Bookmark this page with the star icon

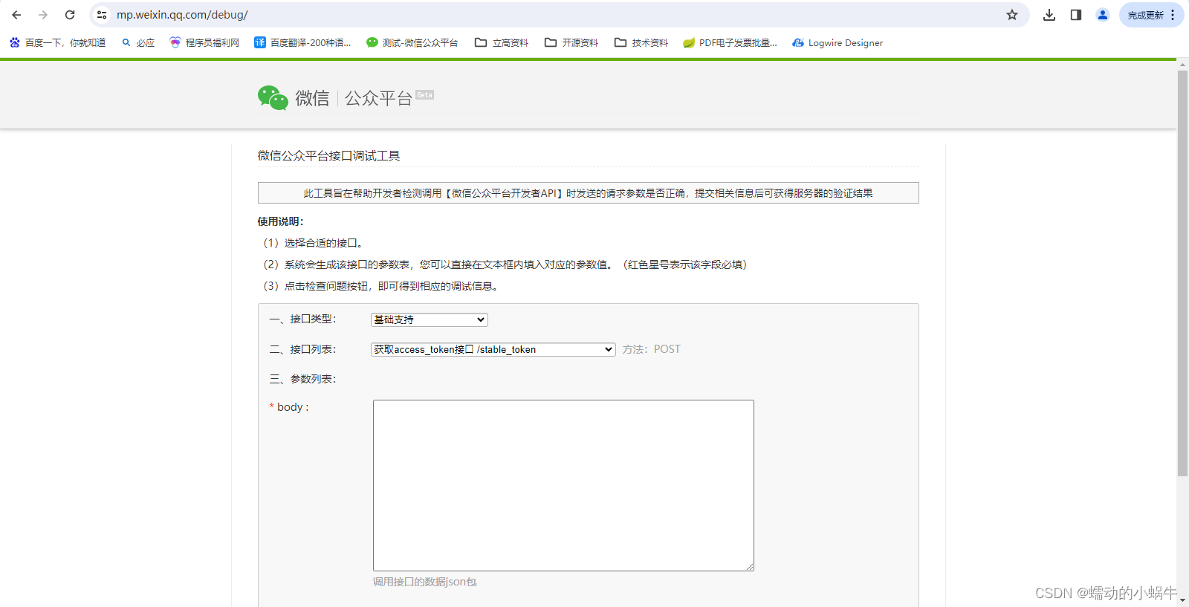click(1012, 15)
